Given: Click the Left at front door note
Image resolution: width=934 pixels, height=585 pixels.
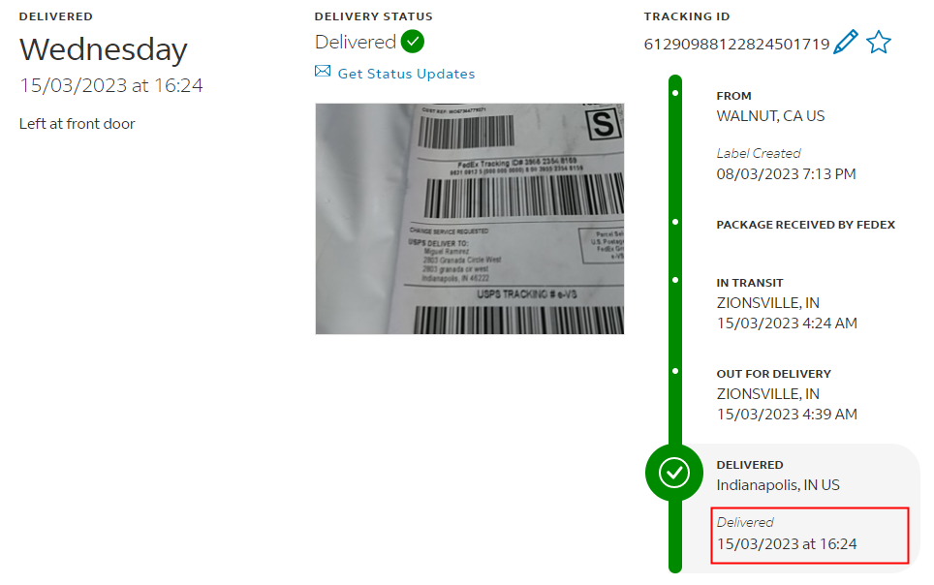Looking at the screenshot, I should point(78,124).
